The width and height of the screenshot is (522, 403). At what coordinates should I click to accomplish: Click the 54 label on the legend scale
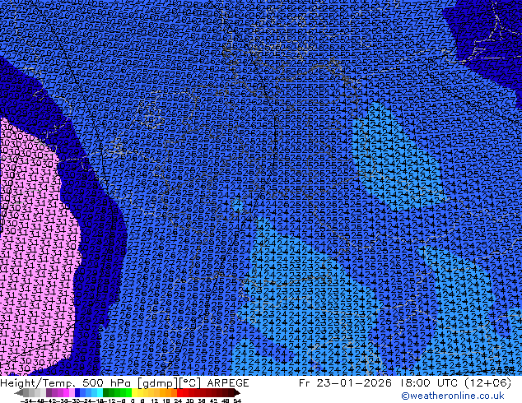[237, 401]
